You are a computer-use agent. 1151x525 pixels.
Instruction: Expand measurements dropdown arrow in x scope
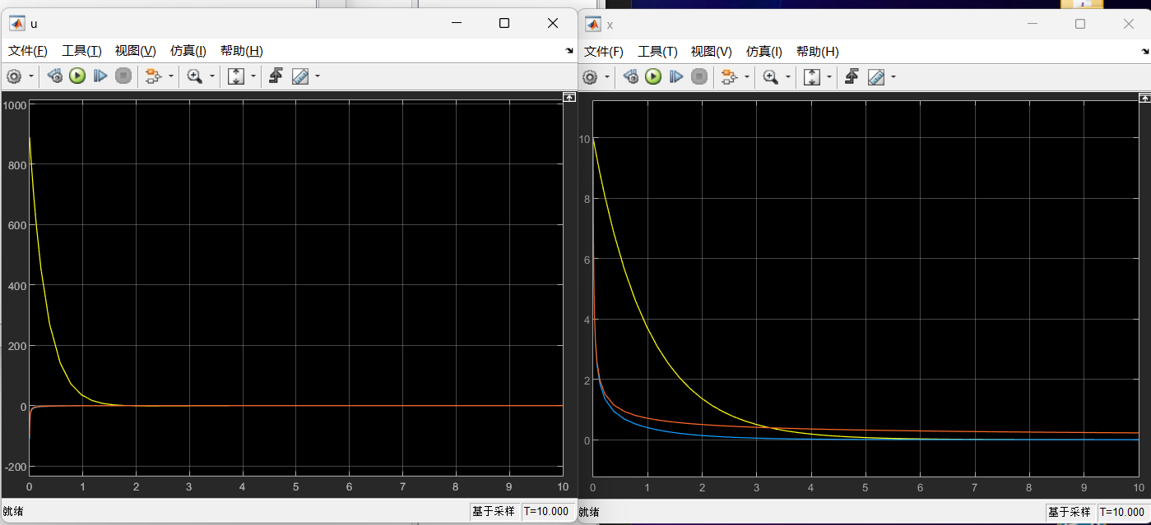893,77
